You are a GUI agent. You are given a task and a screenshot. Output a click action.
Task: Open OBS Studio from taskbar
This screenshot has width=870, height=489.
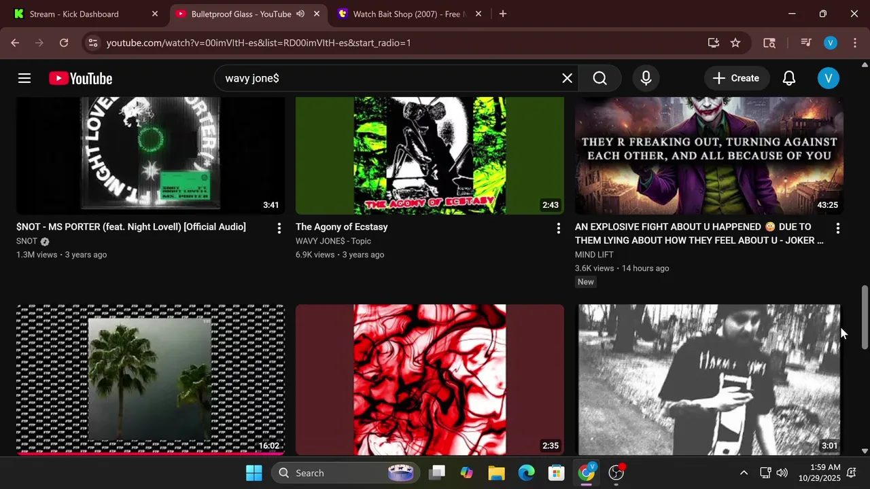coord(616,473)
